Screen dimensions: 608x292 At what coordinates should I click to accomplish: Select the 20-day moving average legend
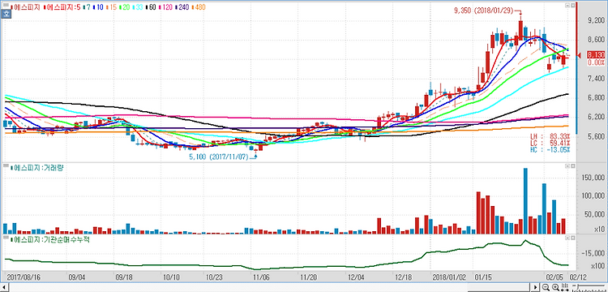pos(125,7)
